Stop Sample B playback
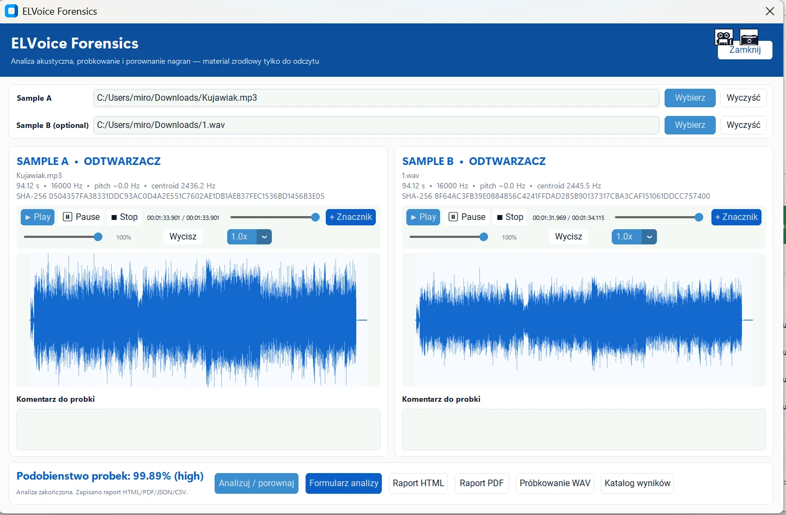 click(510, 217)
